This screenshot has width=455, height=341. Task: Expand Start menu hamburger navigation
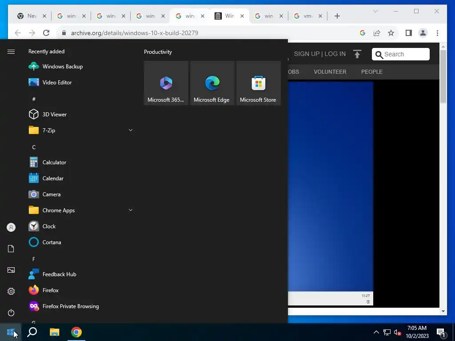(11, 52)
